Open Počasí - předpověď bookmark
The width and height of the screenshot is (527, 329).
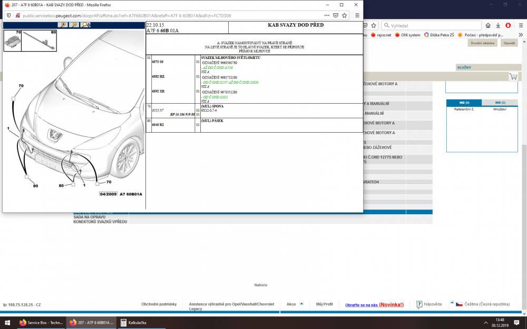(480, 35)
